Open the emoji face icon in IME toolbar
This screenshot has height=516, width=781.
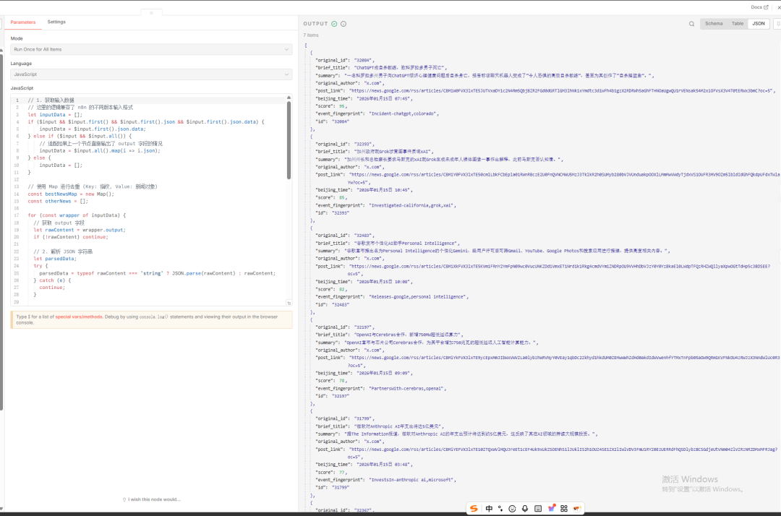[x=512, y=509]
